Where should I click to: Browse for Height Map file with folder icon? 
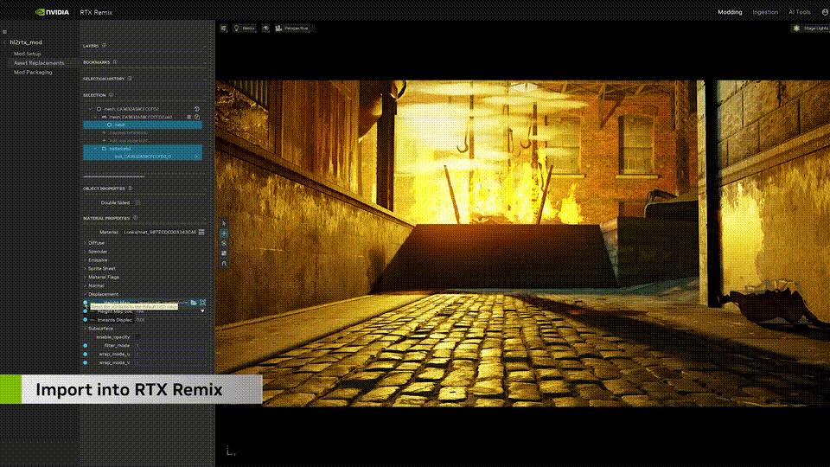(x=194, y=303)
